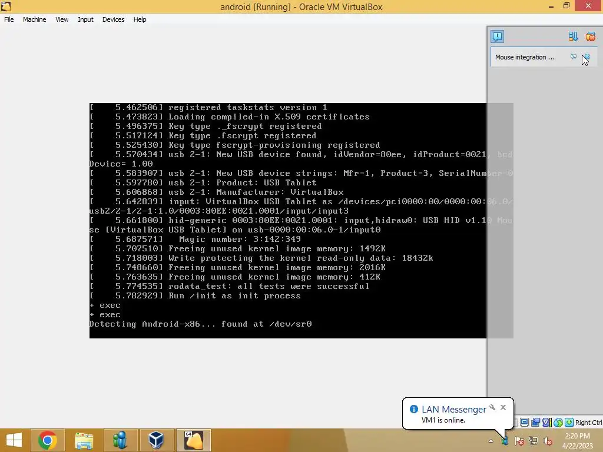The height and width of the screenshot is (452, 603).
Task: Select the running android VM taskbar button
Action: point(193,440)
